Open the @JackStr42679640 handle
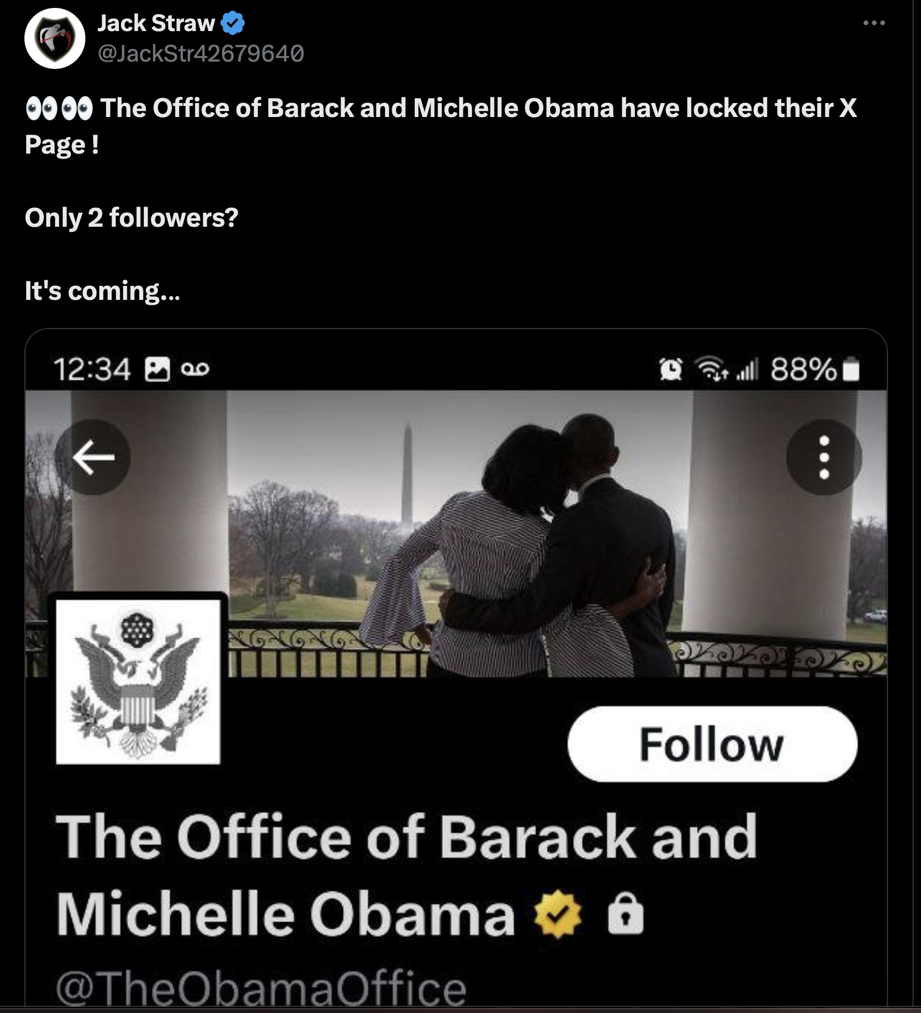This screenshot has width=921, height=1013. [x=201, y=54]
